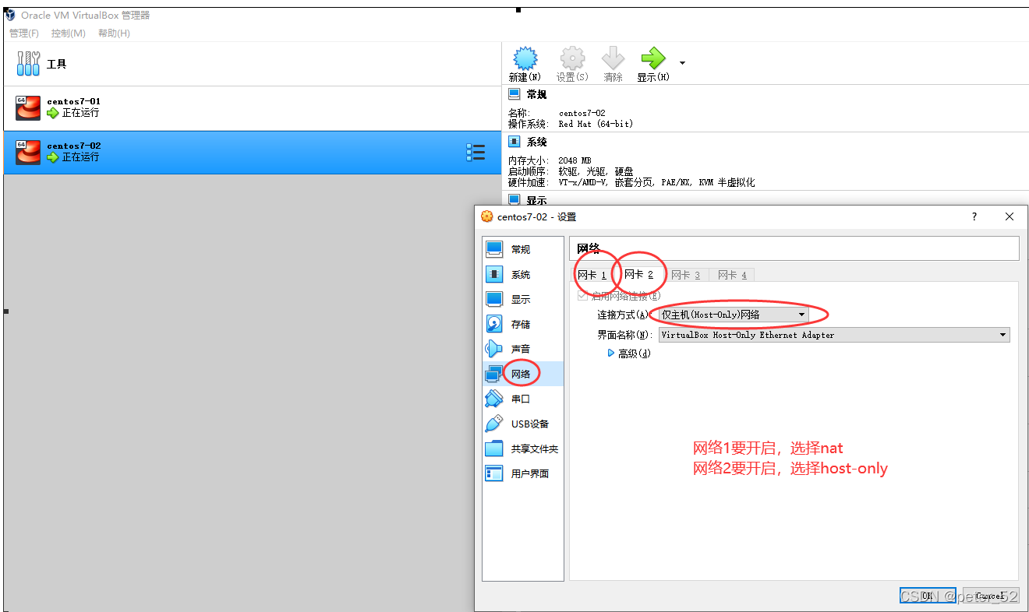Screen dimensions: 1029x612
Task: Open the 管理(F) menu
Action: [23, 33]
